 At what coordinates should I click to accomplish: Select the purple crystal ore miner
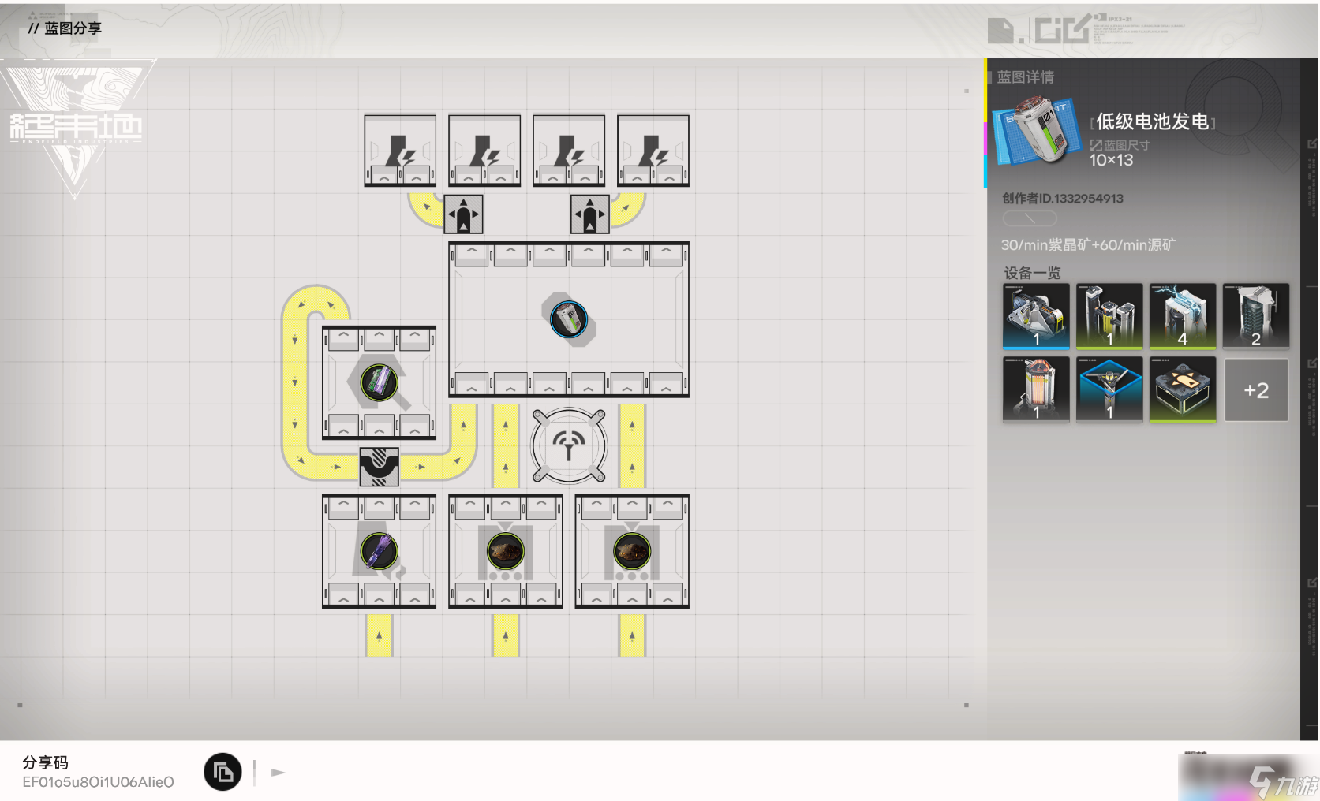(380, 551)
